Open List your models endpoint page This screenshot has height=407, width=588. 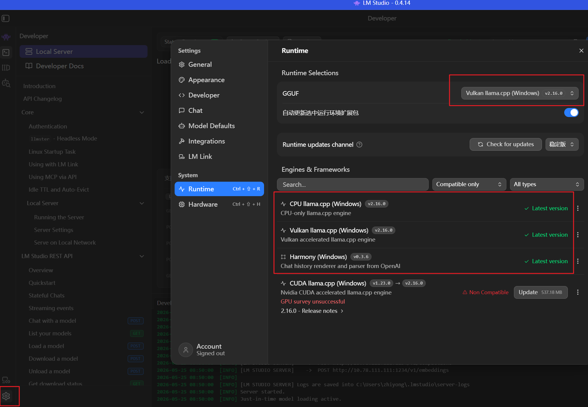click(50, 333)
